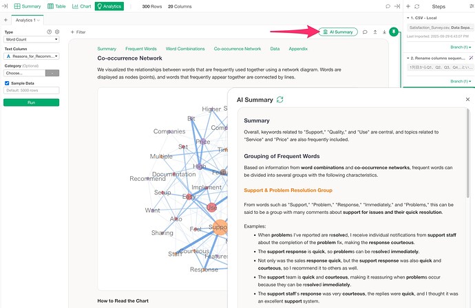Open the Type dropdown showing Word Count
Image resolution: width=475 pixels, height=308 pixels.
(31, 40)
